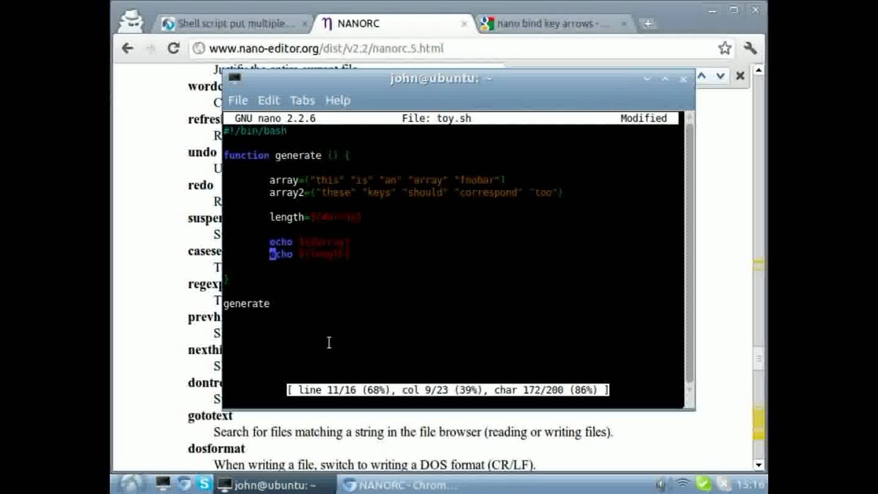This screenshot has height=494, width=878.
Task: Click the taskbar clock showing 15:16
Action: click(750, 485)
